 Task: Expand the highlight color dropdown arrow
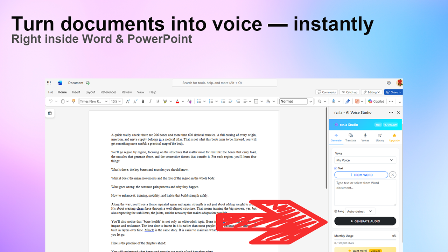[x=170, y=101]
